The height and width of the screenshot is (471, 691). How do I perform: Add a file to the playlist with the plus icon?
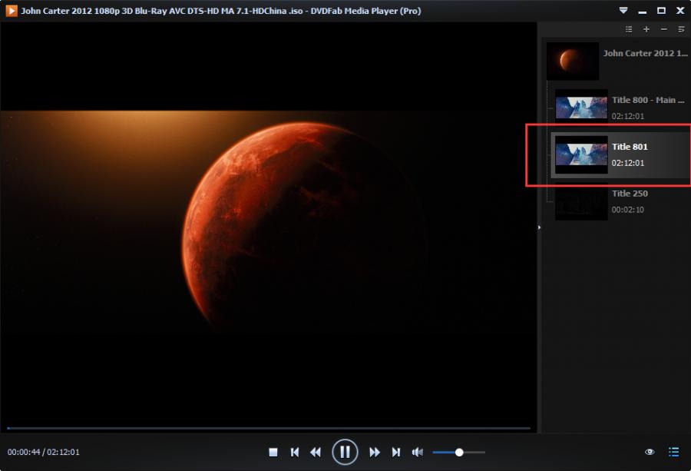pyautogui.click(x=646, y=29)
